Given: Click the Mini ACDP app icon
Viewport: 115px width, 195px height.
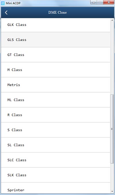Looking at the screenshot, I should pyautogui.click(x=3, y=3).
